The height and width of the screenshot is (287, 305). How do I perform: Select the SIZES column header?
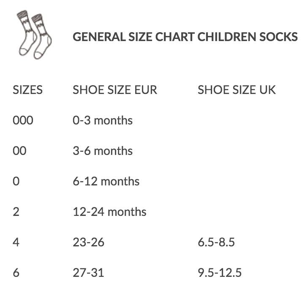28,90
